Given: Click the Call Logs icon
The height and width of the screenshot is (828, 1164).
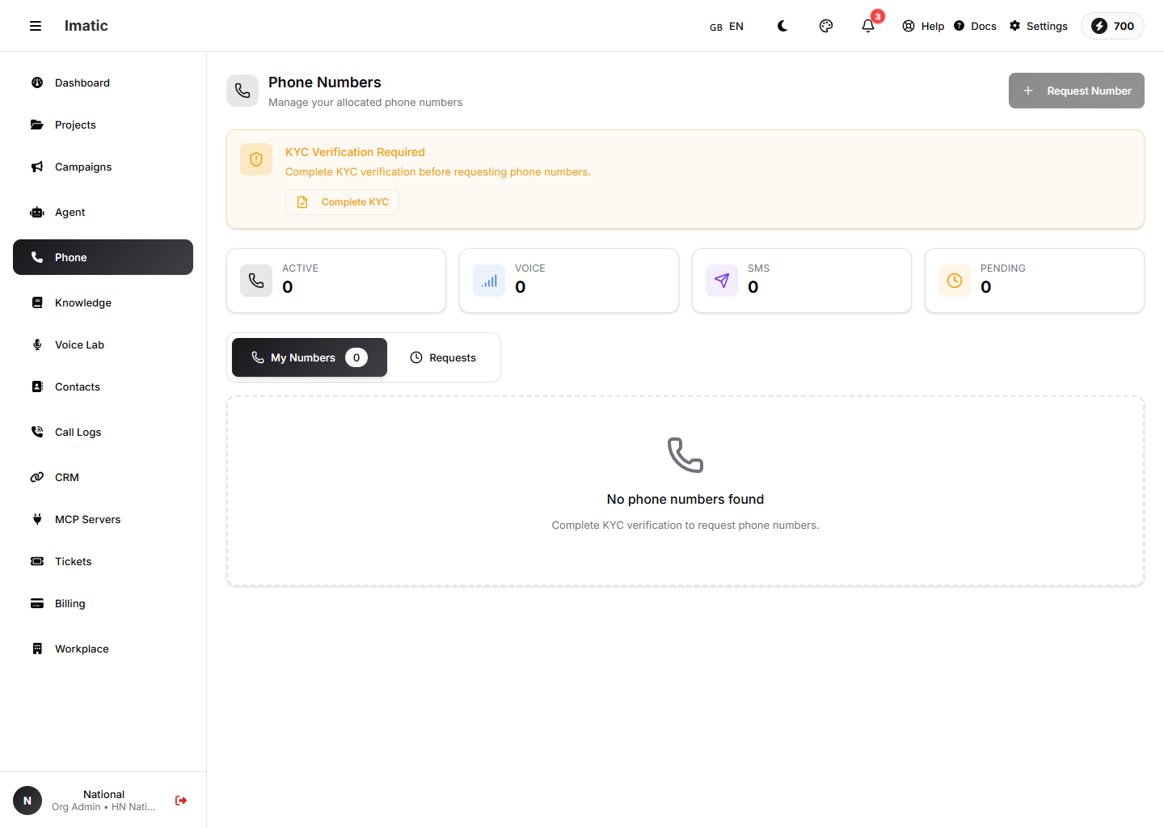Looking at the screenshot, I should click(37, 432).
